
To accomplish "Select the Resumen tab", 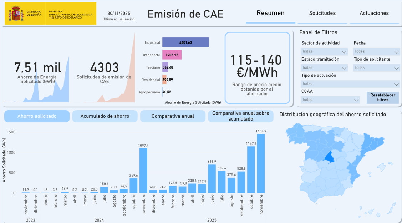I will tap(270, 13).
